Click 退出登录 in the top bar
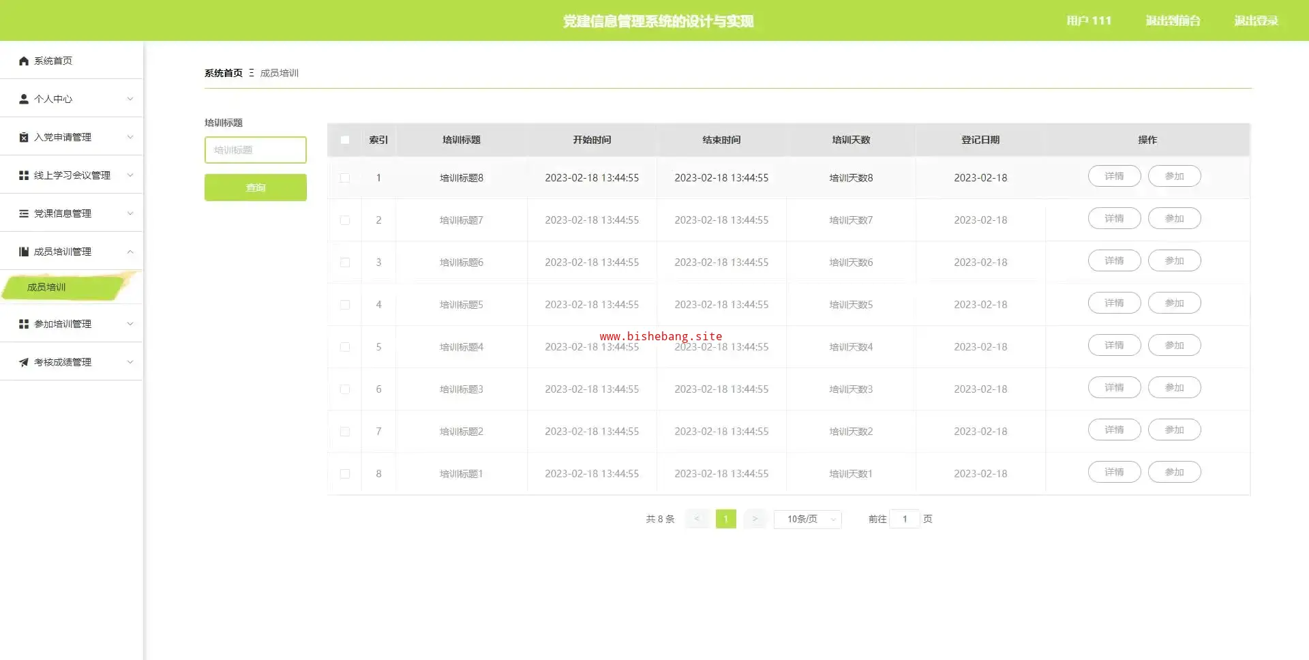 coord(1256,20)
